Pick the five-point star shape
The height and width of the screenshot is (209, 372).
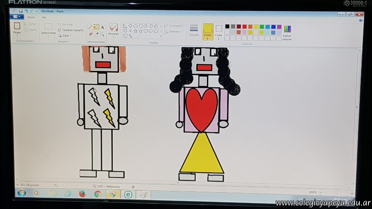click(x=136, y=31)
